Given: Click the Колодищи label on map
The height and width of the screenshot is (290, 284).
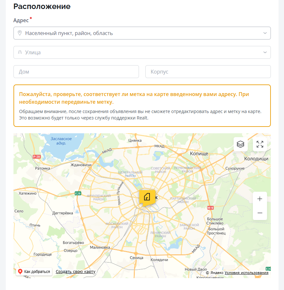Looking at the screenshot, I should 256,159.
